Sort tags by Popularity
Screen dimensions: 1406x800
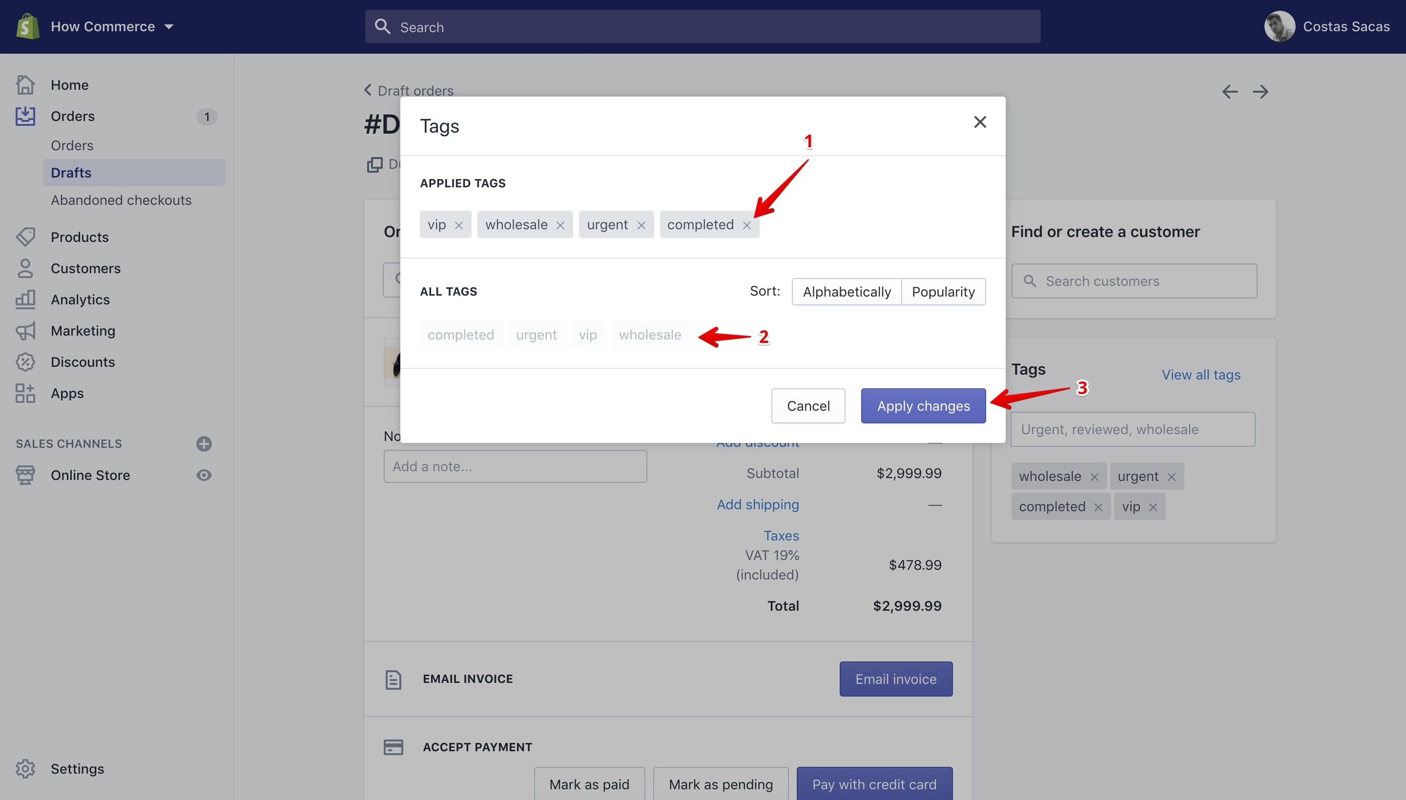tap(944, 292)
